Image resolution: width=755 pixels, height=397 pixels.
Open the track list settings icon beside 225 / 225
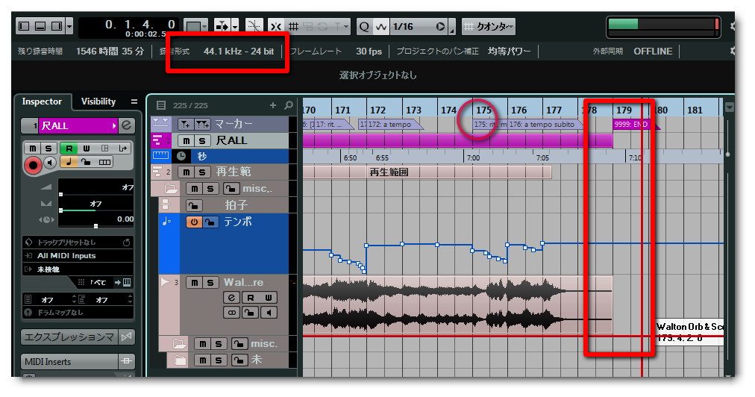[x=161, y=105]
